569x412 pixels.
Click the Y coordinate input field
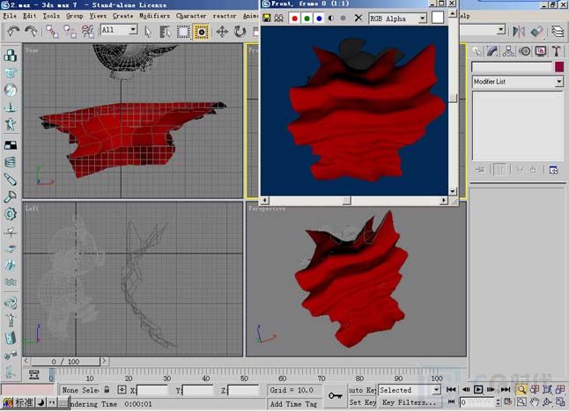click(198, 390)
